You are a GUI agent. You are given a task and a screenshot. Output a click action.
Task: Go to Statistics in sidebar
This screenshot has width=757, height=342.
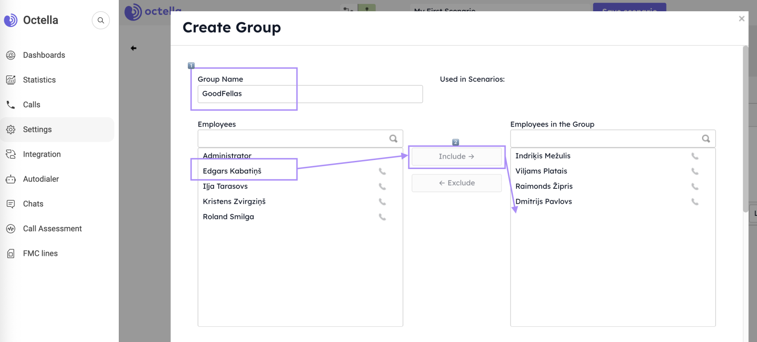(x=39, y=80)
